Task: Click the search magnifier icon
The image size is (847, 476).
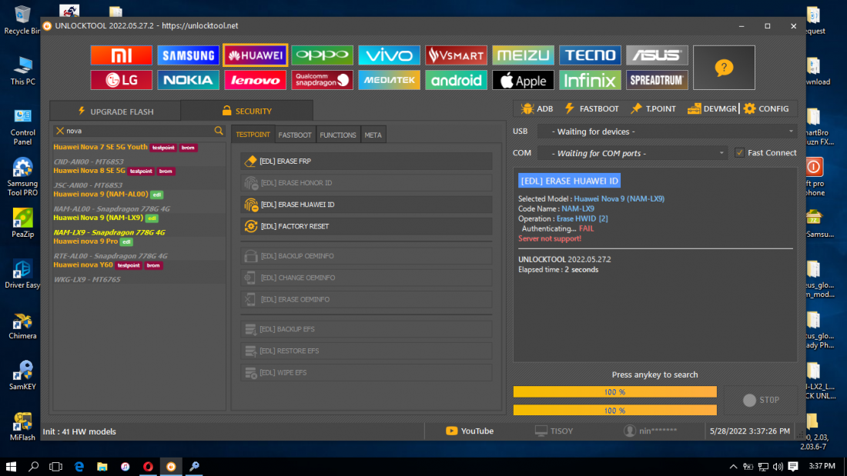Action: [219, 131]
